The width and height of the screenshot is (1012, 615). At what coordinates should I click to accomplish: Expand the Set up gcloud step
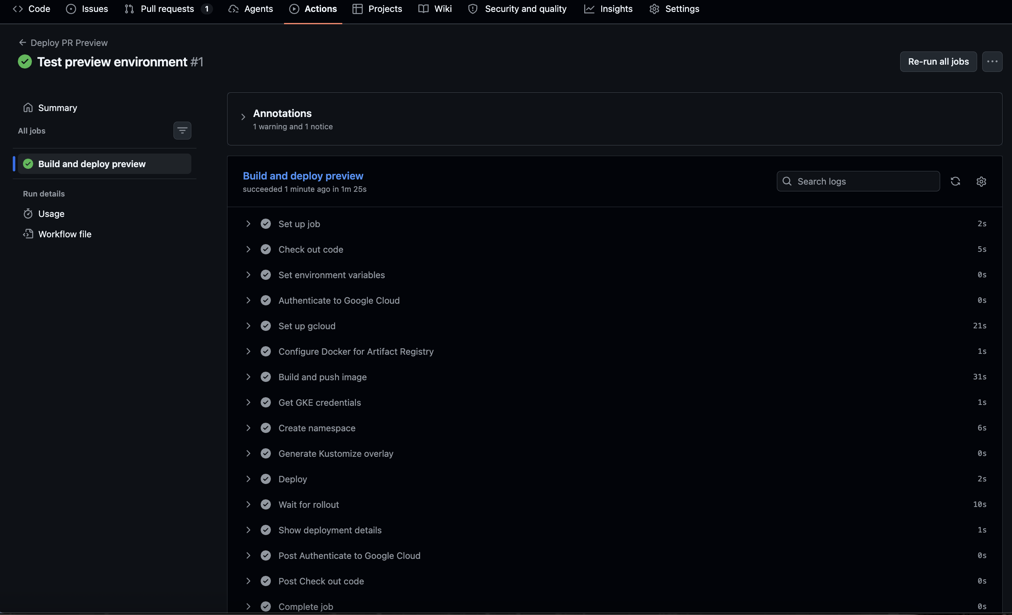(x=248, y=326)
